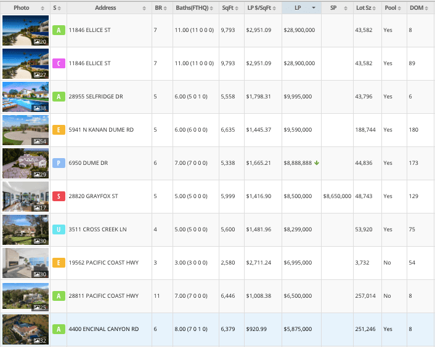
Task: Toggle the descending sort on the LP column
Action: 301,8
